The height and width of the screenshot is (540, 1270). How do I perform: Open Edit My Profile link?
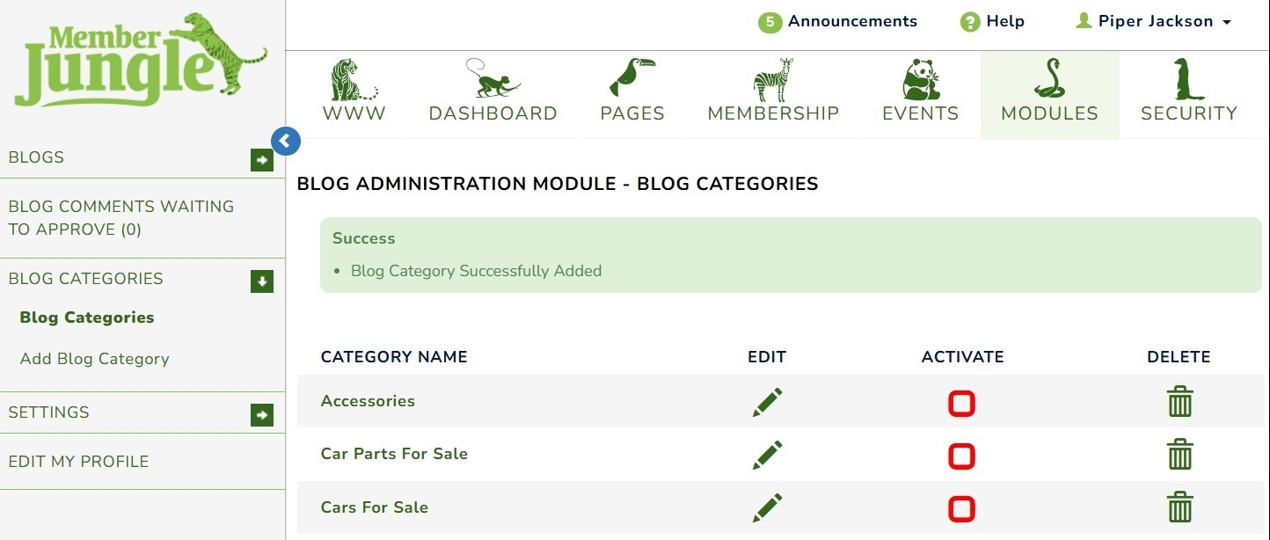[x=78, y=462]
